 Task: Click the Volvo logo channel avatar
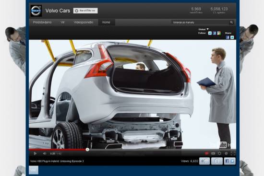coord(36,11)
